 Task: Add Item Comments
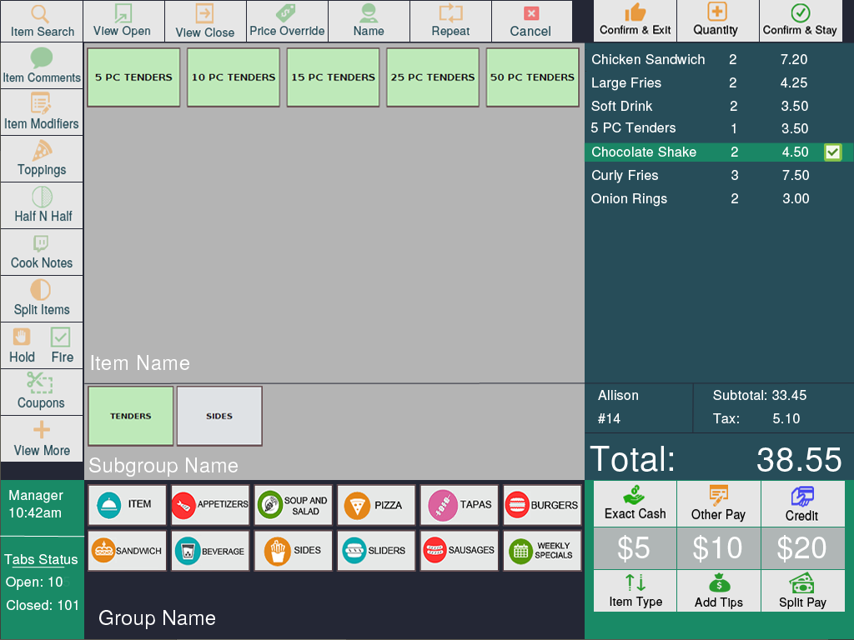point(42,65)
